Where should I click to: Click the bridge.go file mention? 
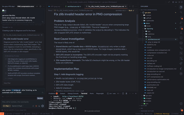tap(16, 90)
